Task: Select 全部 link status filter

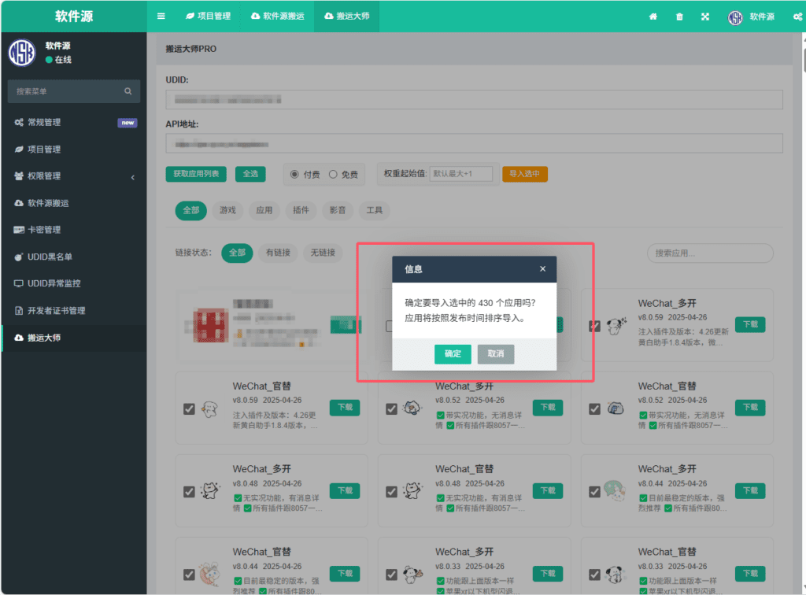Action: [237, 253]
